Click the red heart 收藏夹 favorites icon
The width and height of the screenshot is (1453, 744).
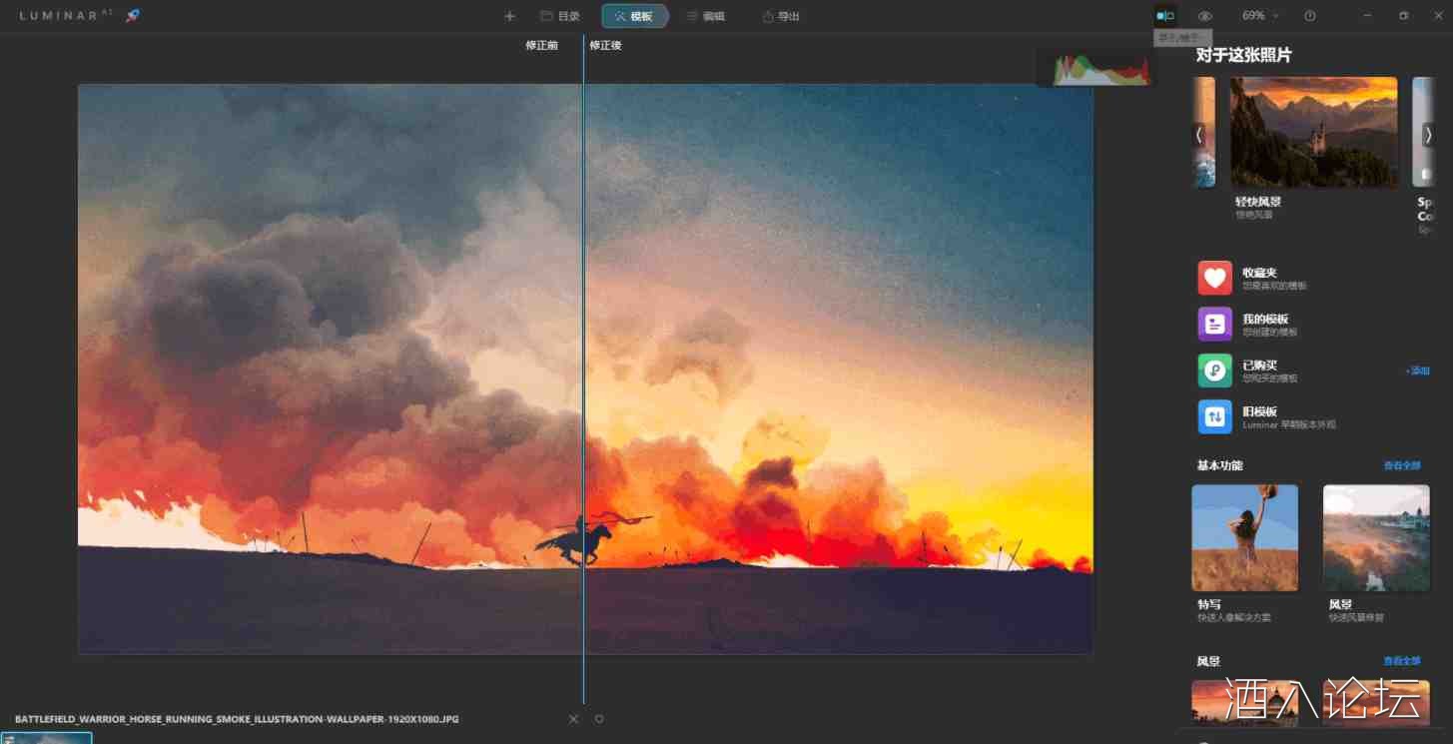[x=1215, y=278]
